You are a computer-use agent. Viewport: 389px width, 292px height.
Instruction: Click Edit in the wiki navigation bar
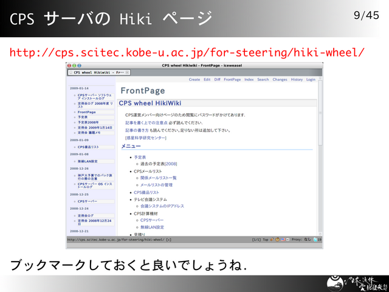[207, 80]
